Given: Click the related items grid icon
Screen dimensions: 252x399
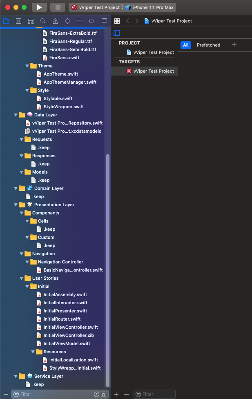Looking at the screenshot, I should pyautogui.click(x=117, y=21).
